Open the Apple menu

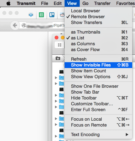point(9,3)
